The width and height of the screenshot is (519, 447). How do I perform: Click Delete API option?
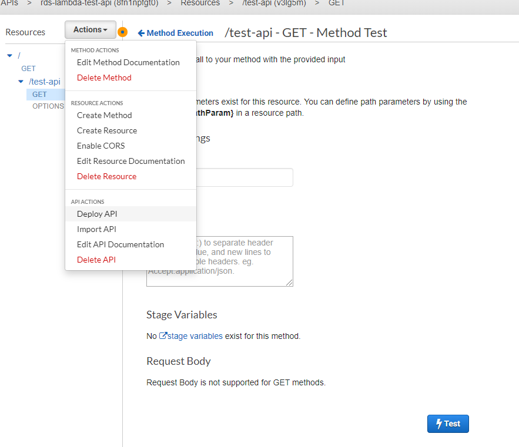[96, 260]
